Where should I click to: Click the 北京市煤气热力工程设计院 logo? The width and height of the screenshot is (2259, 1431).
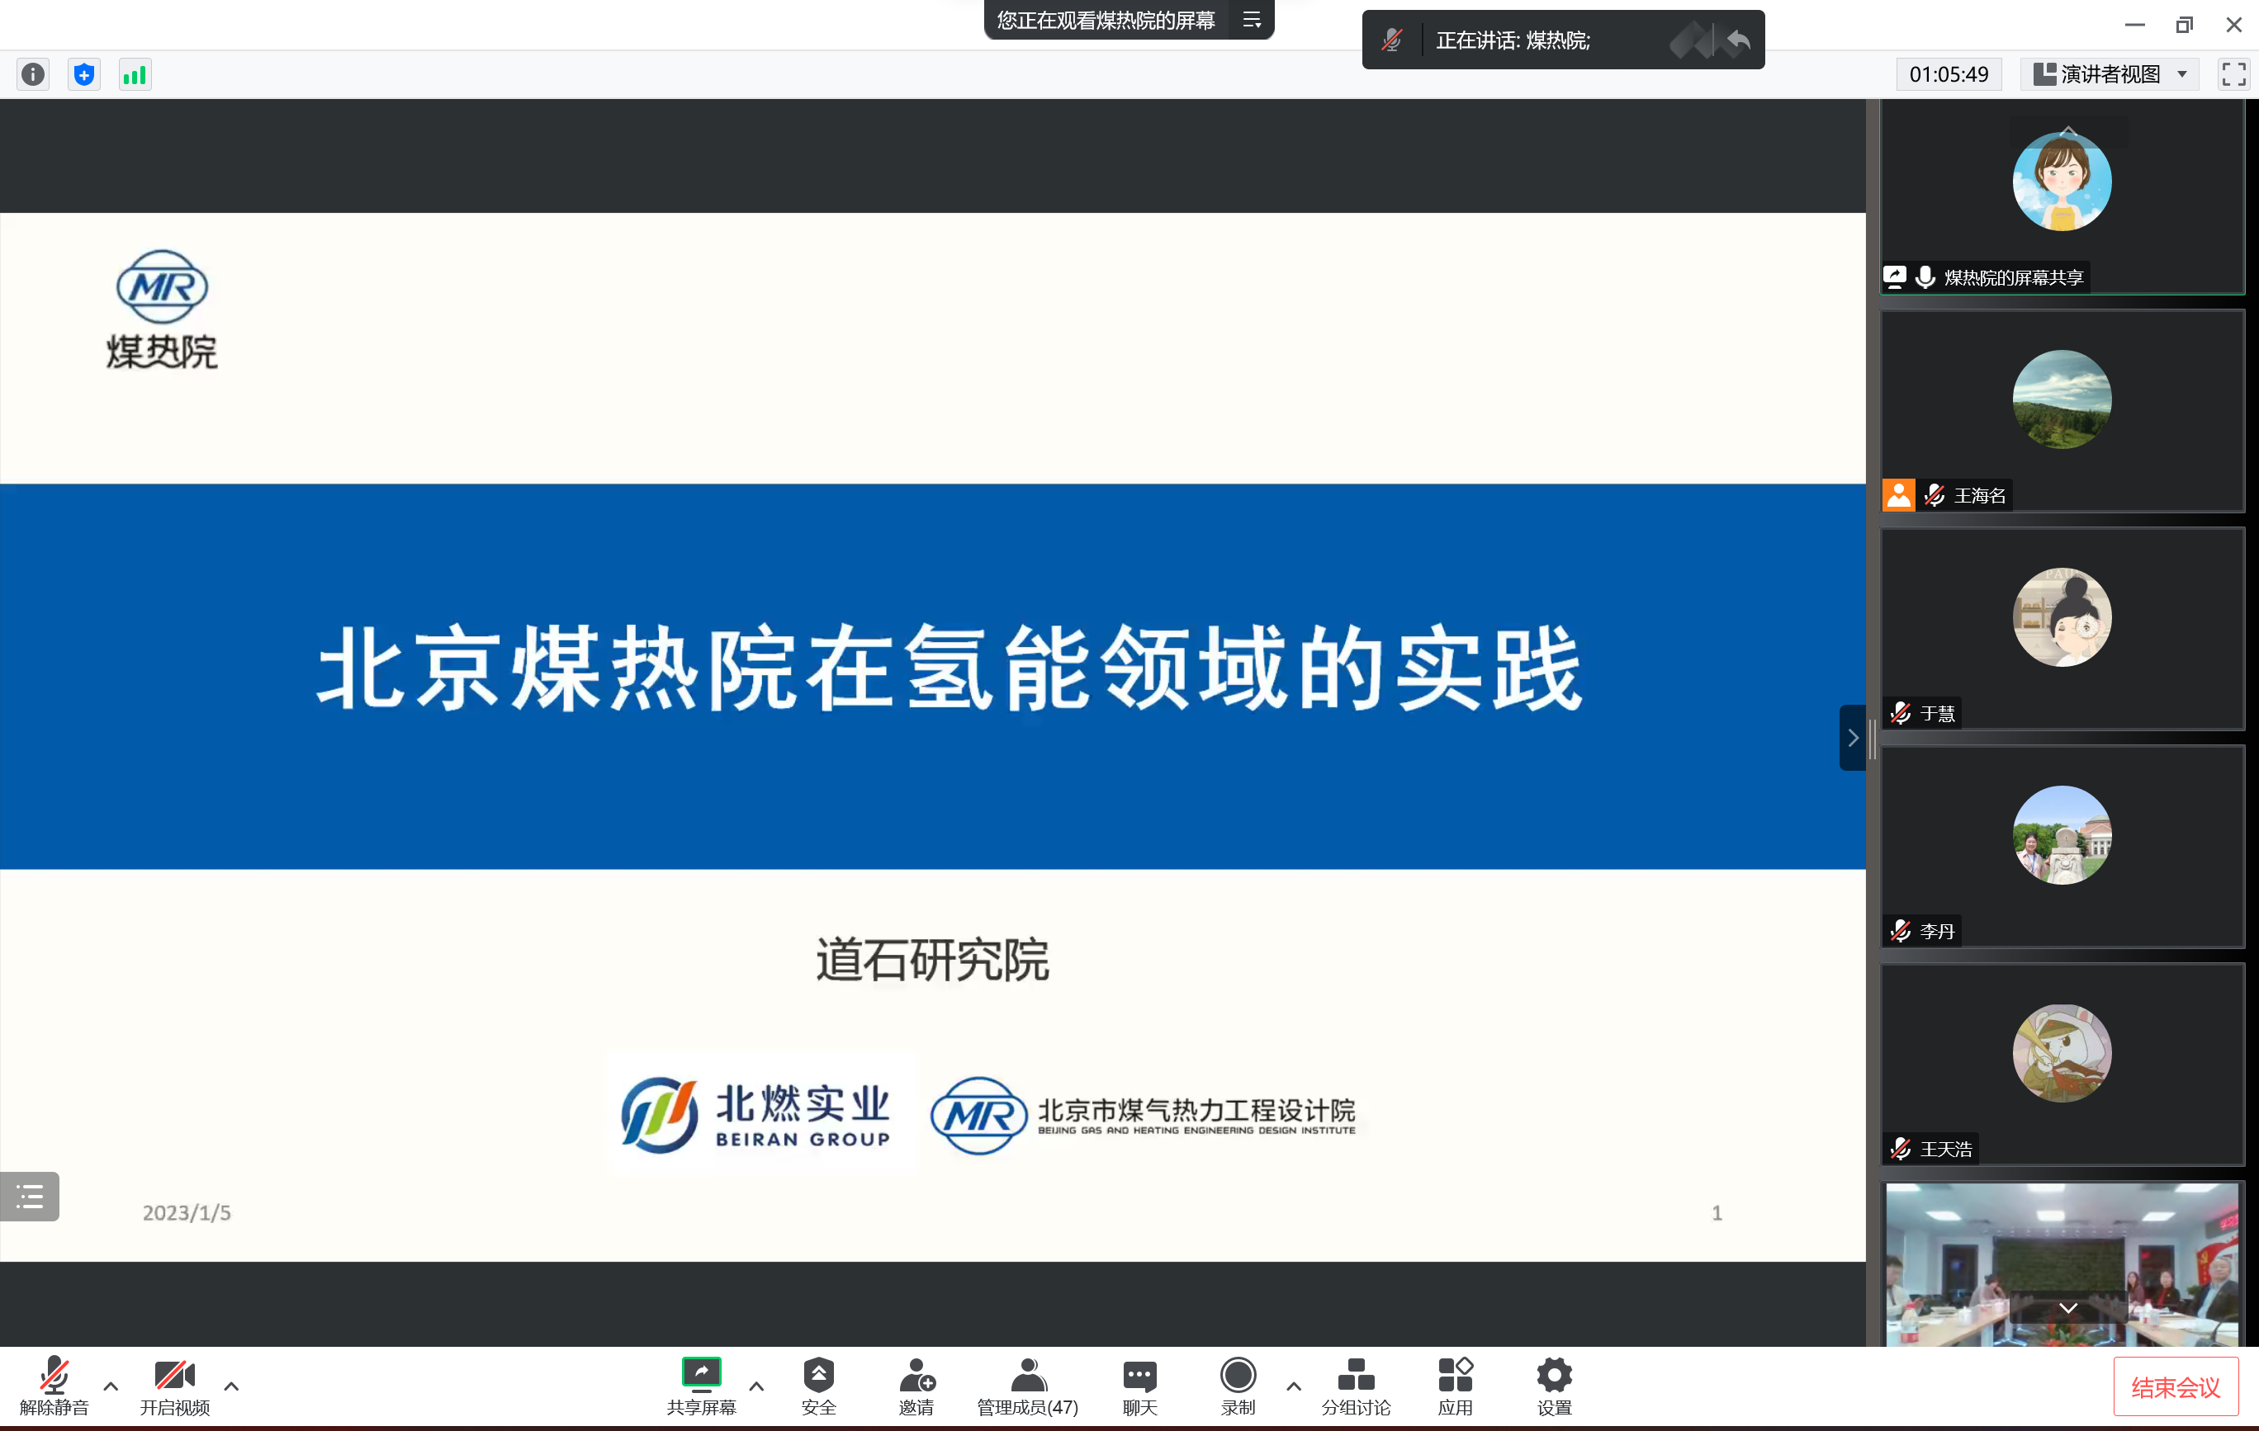(1143, 1115)
